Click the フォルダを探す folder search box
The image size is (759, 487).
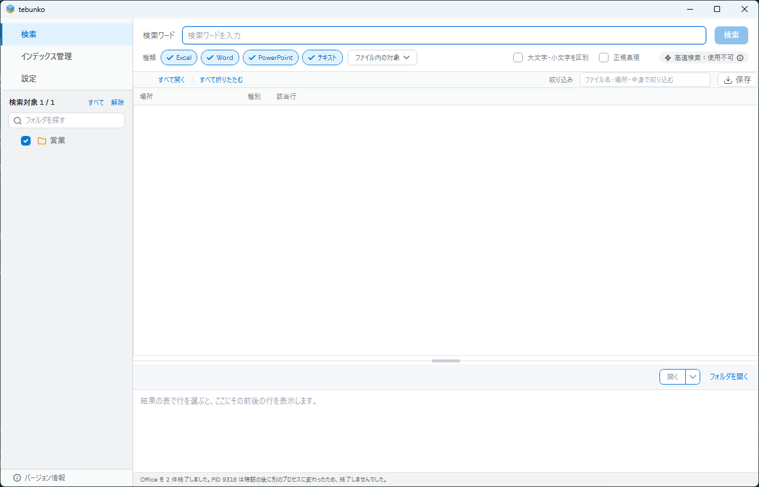[x=67, y=120]
